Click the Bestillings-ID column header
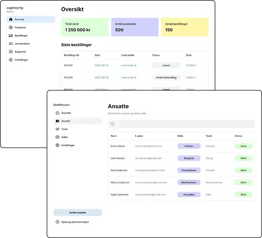Viewport: 262px width, 238px height. [72, 55]
